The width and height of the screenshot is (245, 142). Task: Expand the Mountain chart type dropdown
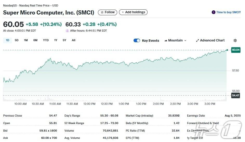click(185, 40)
